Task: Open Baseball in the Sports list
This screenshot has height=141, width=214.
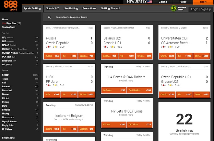Action: click(20, 86)
